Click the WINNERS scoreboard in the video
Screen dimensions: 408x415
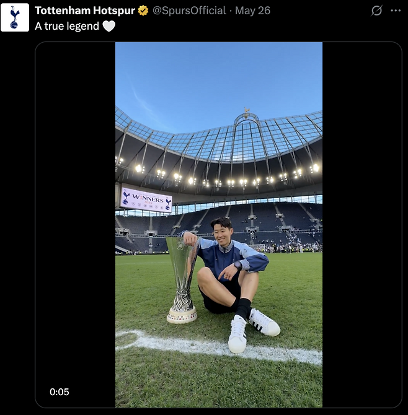click(x=146, y=200)
